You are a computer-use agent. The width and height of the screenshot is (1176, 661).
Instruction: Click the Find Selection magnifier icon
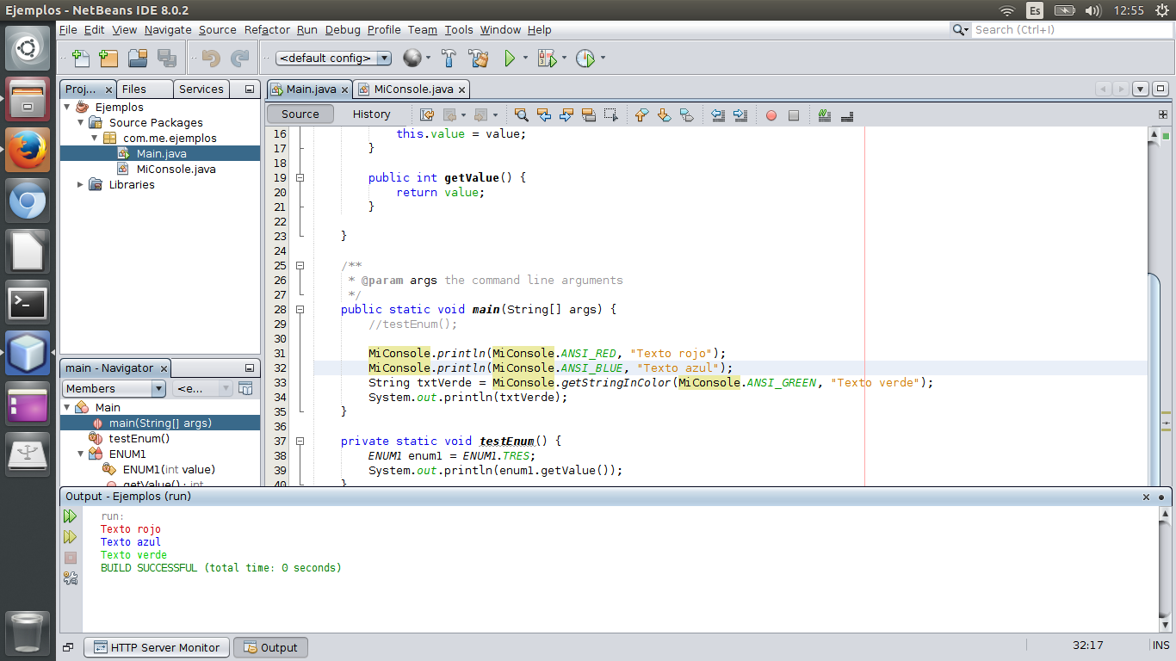tap(522, 114)
